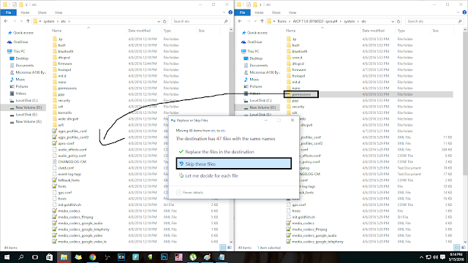Click search magnifier in left window search box

click(226, 21)
